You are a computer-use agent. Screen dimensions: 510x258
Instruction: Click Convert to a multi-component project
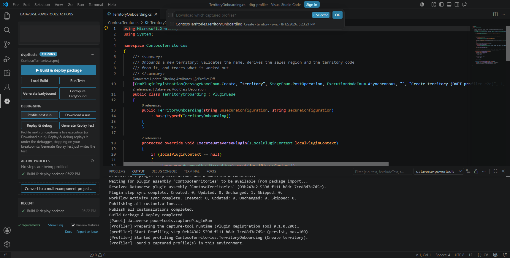[58, 188]
